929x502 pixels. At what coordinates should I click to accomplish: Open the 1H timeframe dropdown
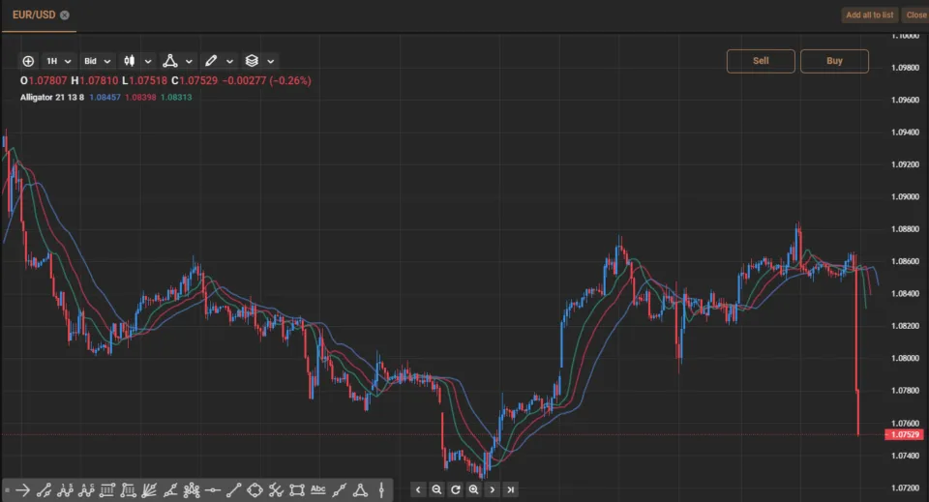[59, 61]
